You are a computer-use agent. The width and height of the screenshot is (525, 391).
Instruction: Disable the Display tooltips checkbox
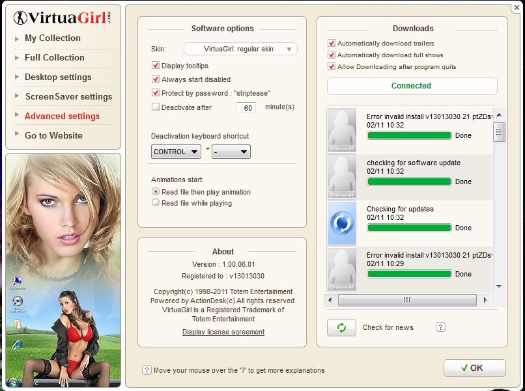(x=156, y=66)
